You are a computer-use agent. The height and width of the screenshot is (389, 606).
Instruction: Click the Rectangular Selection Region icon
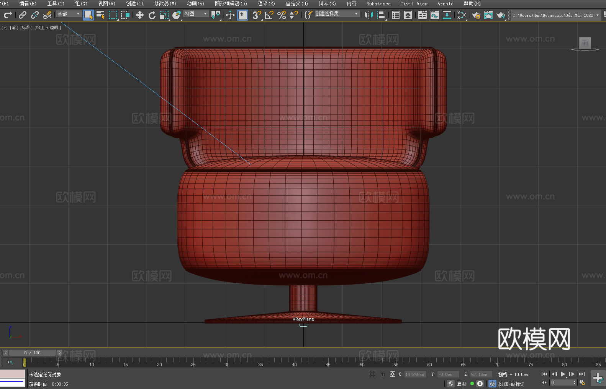[113, 15]
